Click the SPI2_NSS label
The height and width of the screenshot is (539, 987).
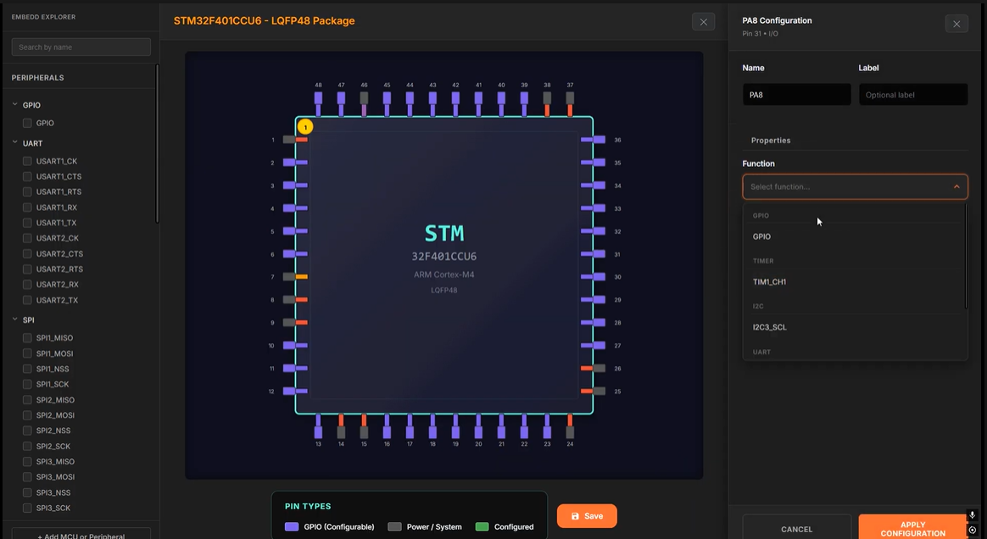[53, 431]
